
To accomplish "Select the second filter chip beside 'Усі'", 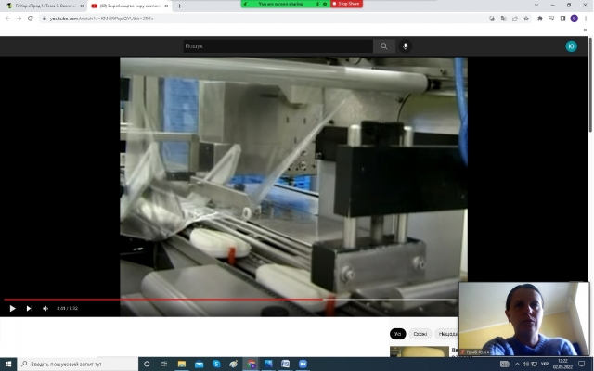I will pyautogui.click(x=420, y=334).
